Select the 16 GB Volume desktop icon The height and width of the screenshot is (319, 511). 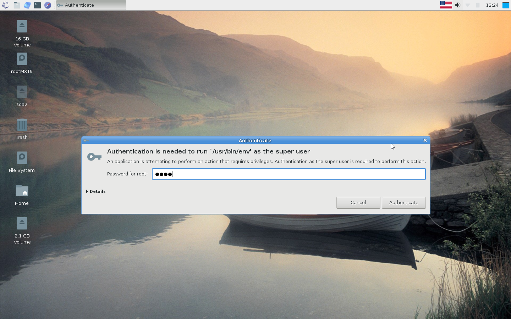(22, 34)
